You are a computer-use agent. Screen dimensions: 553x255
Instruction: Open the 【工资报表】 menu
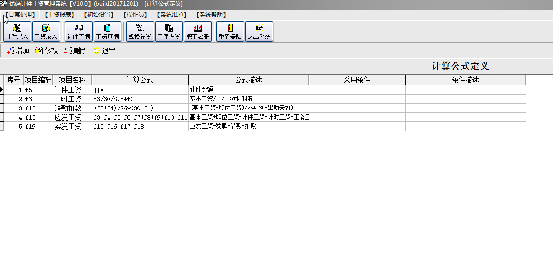tap(59, 15)
